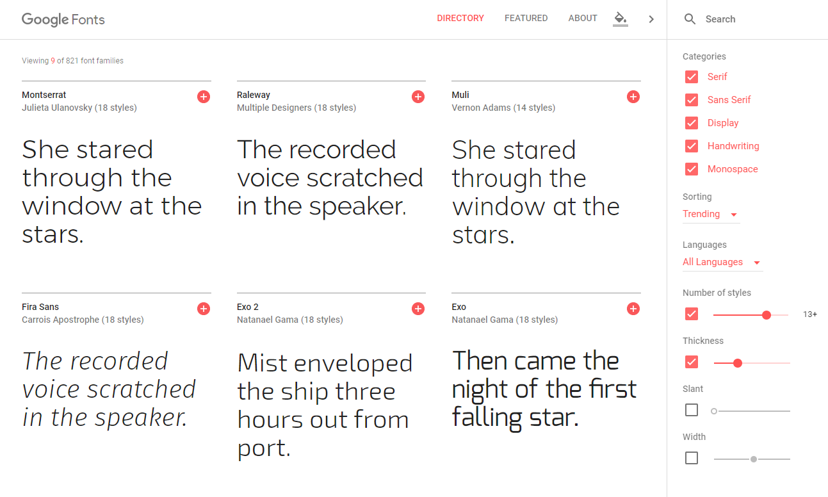Screen dimensions: 828x497
Task: Uncheck the Serif category
Action: (x=691, y=76)
